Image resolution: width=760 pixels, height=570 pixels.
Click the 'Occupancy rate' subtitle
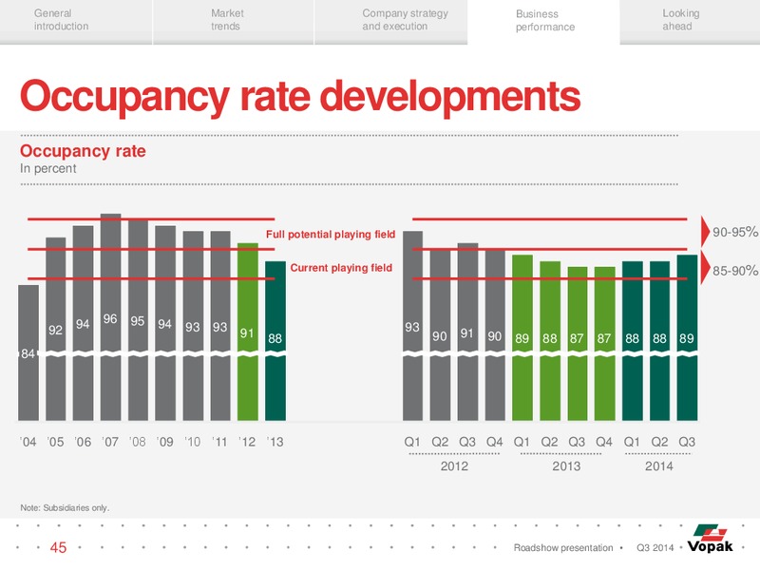(x=83, y=151)
